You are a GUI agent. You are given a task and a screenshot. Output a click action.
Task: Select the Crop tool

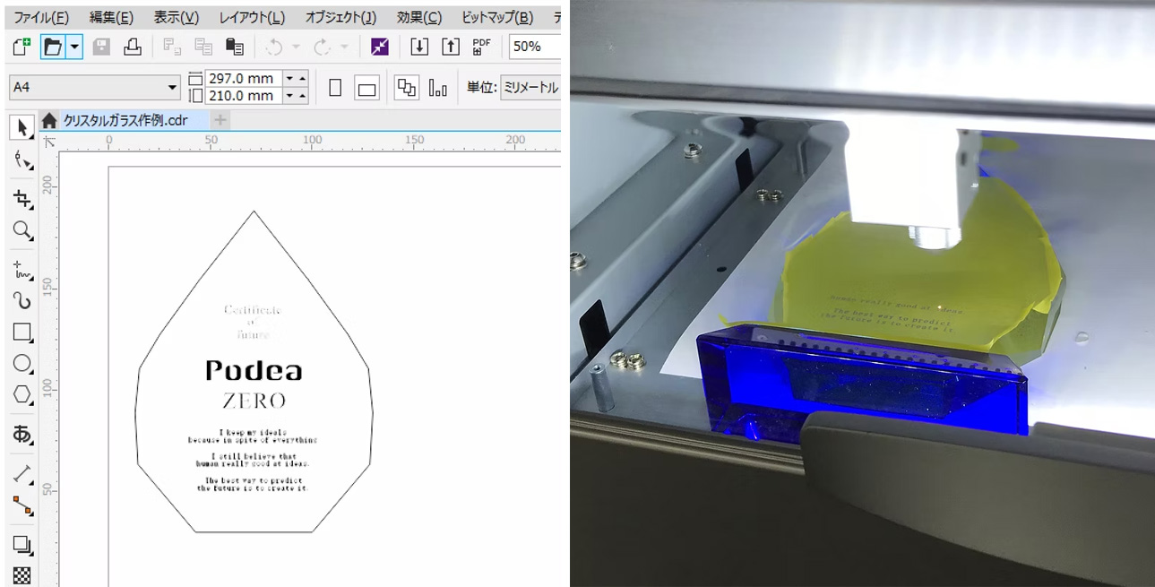[22, 198]
